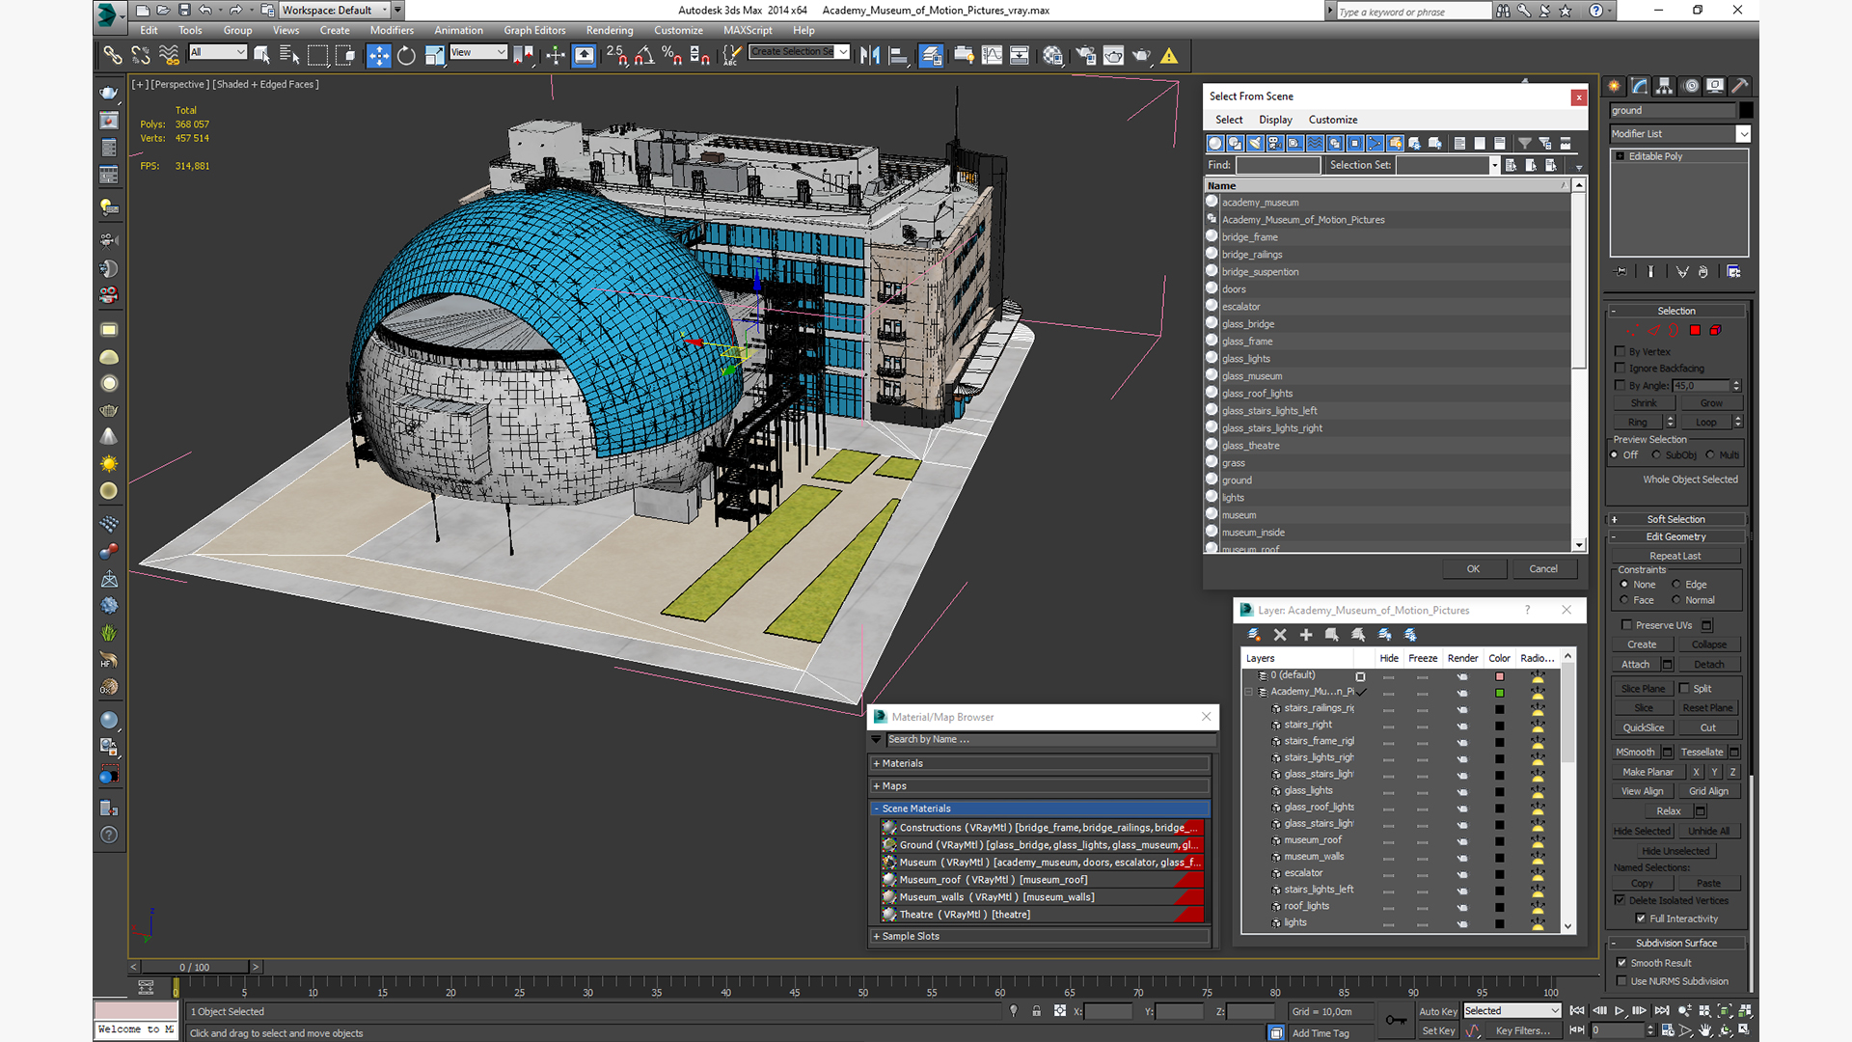Open the Rendering menu
This screenshot has height=1042, width=1852.
[610, 30]
